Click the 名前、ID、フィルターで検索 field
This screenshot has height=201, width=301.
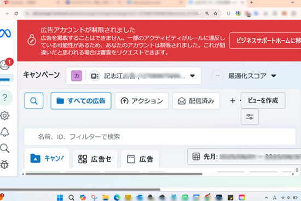[160, 136]
